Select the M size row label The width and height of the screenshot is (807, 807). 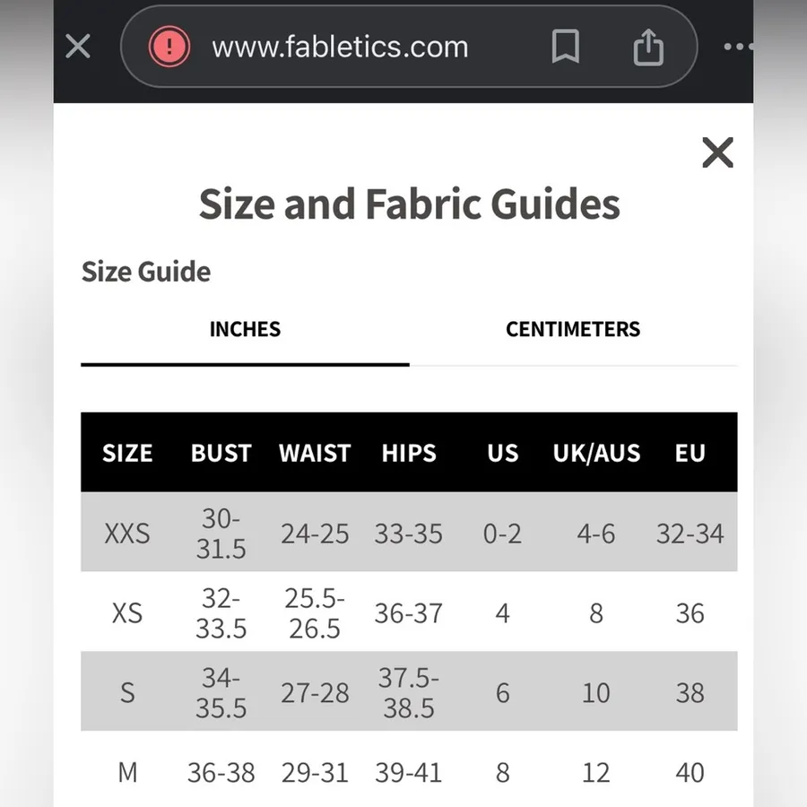tap(127, 773)
